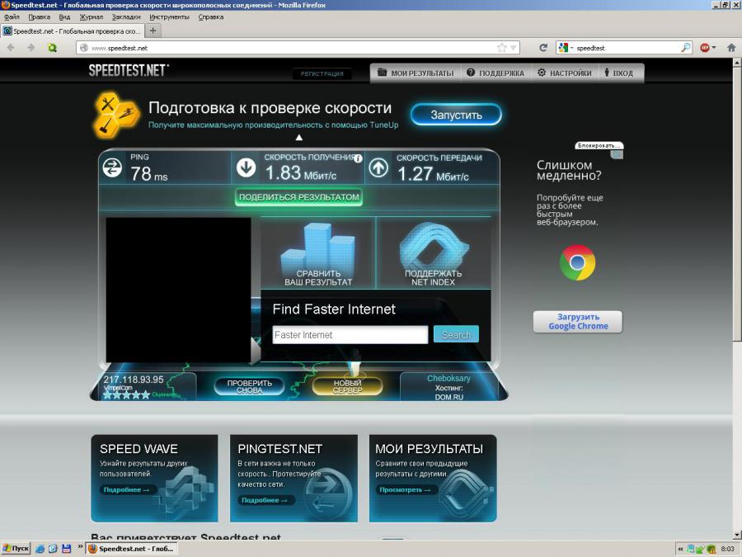Click Загрузить Google Chrome button
Viewport: 742px width, 557px height.
pyautogui.click(x=578, y=322)
